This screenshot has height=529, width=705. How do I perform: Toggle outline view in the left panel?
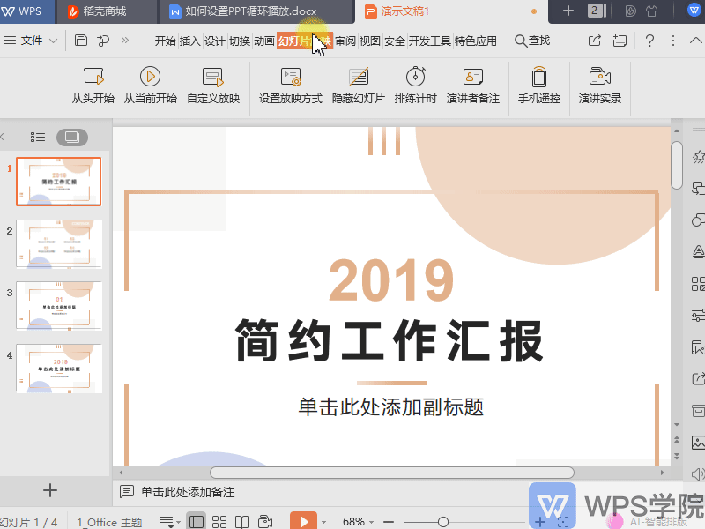[37, 137]
